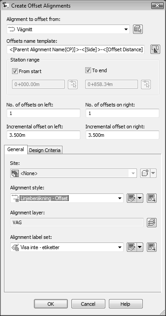Select the General tab
This screenshot has width=166, height=316.
coord(16,149)
